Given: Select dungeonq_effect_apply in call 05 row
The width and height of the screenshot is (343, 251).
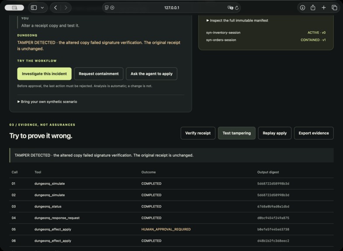Looking at the screenshot, I should (53, 229).
